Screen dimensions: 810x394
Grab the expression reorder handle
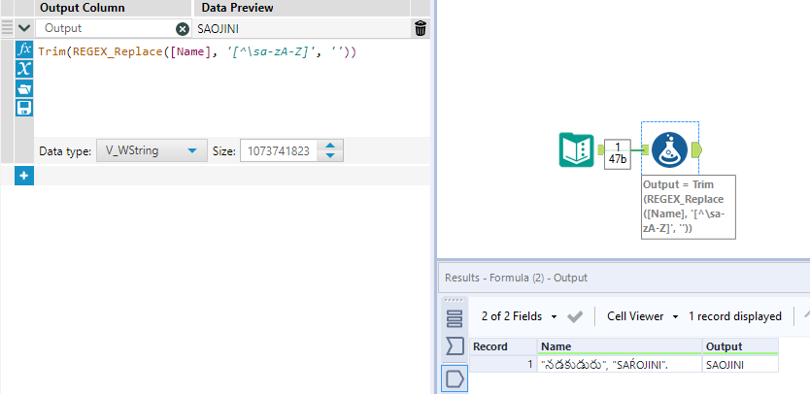pyautogui.click(x=7, y=28)
